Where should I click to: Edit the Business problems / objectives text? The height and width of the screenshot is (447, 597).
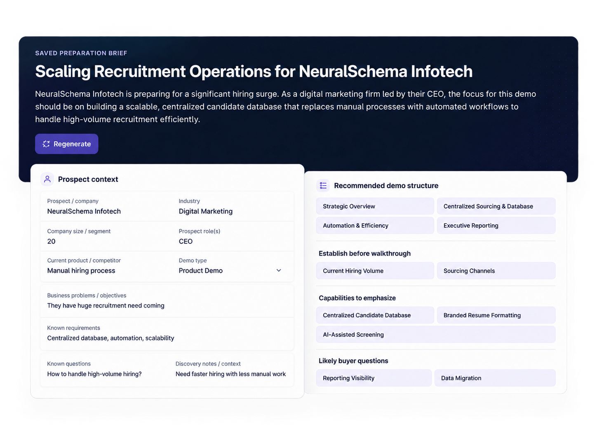[x=106, y=305]
